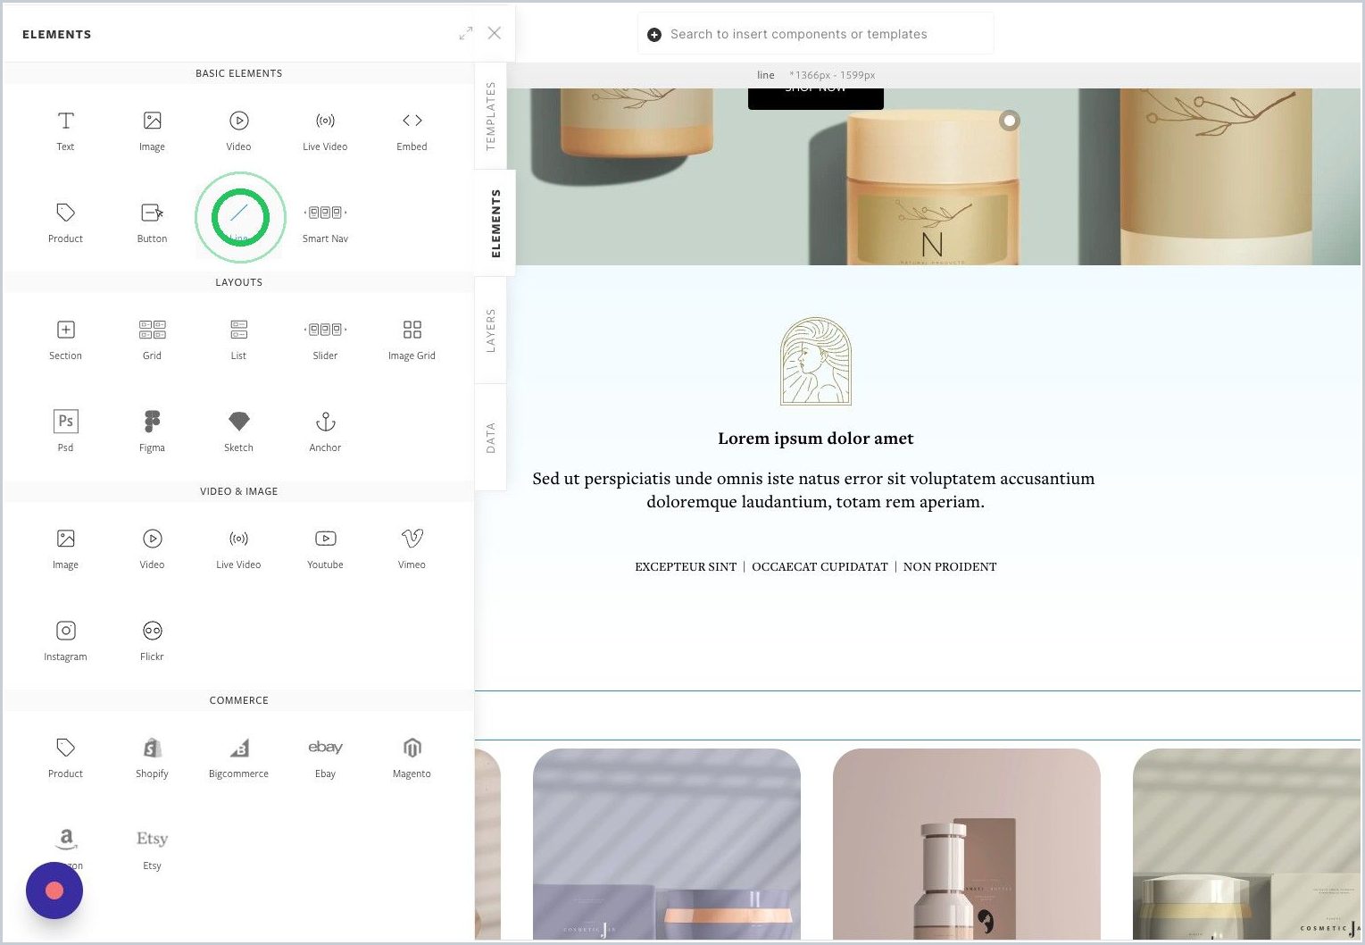The image size is (1365, 945).
Task: Expand the Elements panel to full size
Action: click(466, 33)
